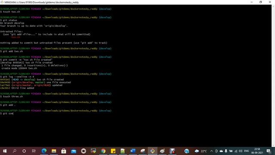Click the 'Untracked files:' line
Viewport: 275px width, 155px height.
pyautogui.click(x=12, y=31)
